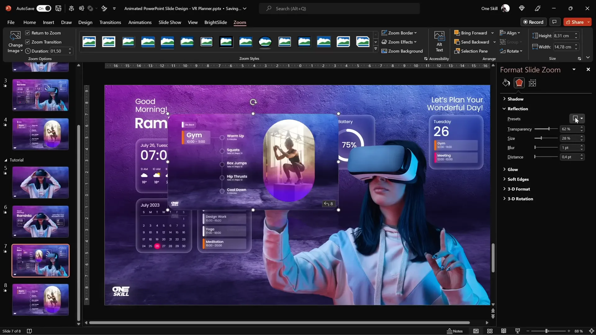Turn off the AutoSave switch
596x335 pixels.
(x=44, y=8)
